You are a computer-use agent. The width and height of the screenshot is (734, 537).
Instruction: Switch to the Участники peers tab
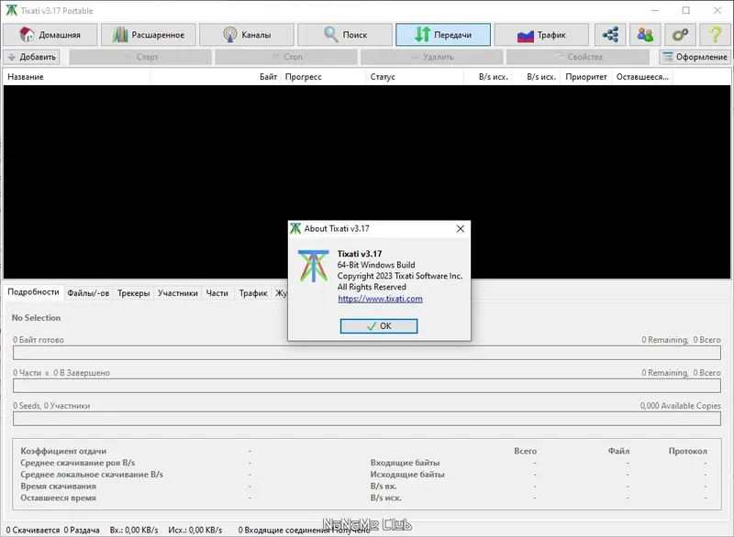click(x=177, y=293)
